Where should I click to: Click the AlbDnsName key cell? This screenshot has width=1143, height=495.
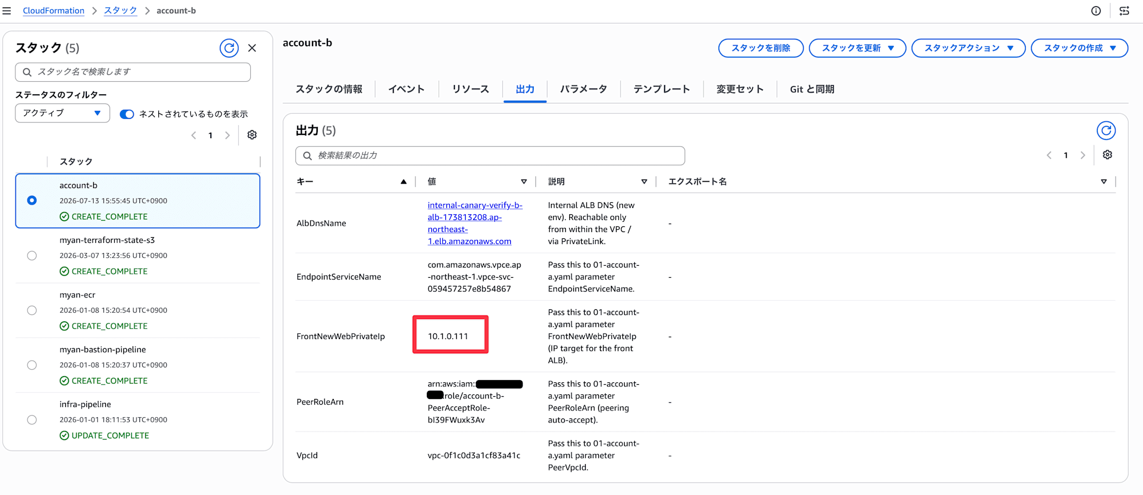coord(321,223)
